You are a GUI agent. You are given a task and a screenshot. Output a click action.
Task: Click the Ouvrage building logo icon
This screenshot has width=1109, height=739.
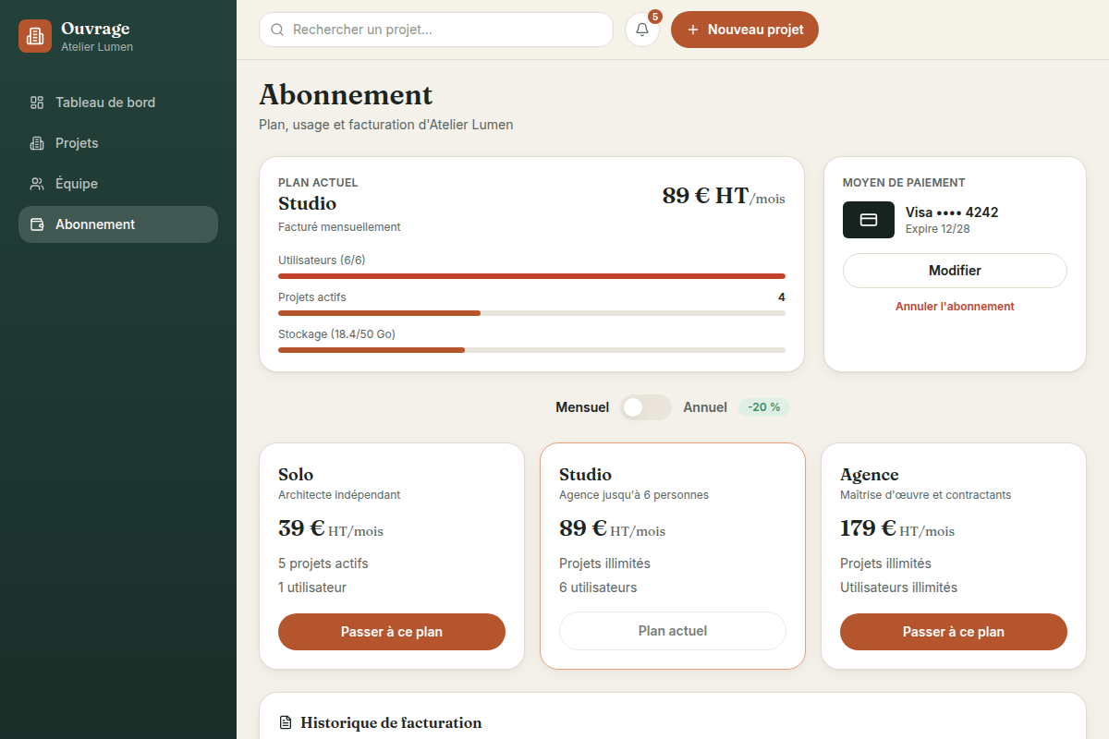(35, 36)
